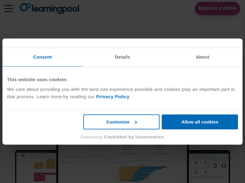Click the Learning Pool logo

tap(49, 8)
